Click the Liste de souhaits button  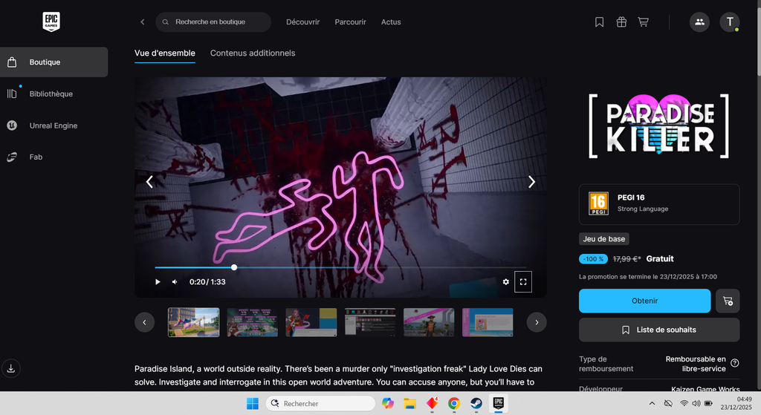coord(659,330)
